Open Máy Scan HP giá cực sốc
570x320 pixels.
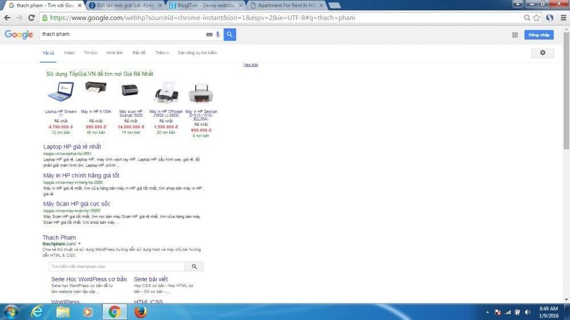click(77, 204)
